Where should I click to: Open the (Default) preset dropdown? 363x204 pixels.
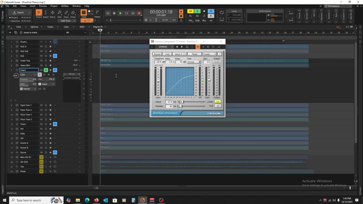click(x=165, y=47)
